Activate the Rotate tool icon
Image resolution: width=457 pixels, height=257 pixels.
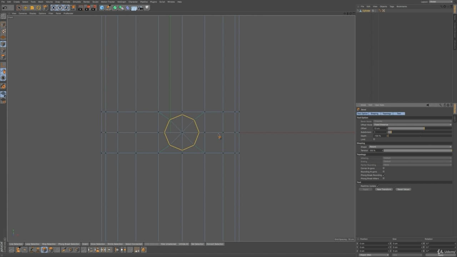pos(39,7)
